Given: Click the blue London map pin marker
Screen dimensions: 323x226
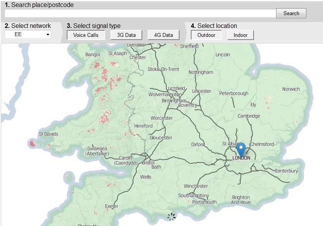Looking at the screenshot, I should tap(241, 149).
